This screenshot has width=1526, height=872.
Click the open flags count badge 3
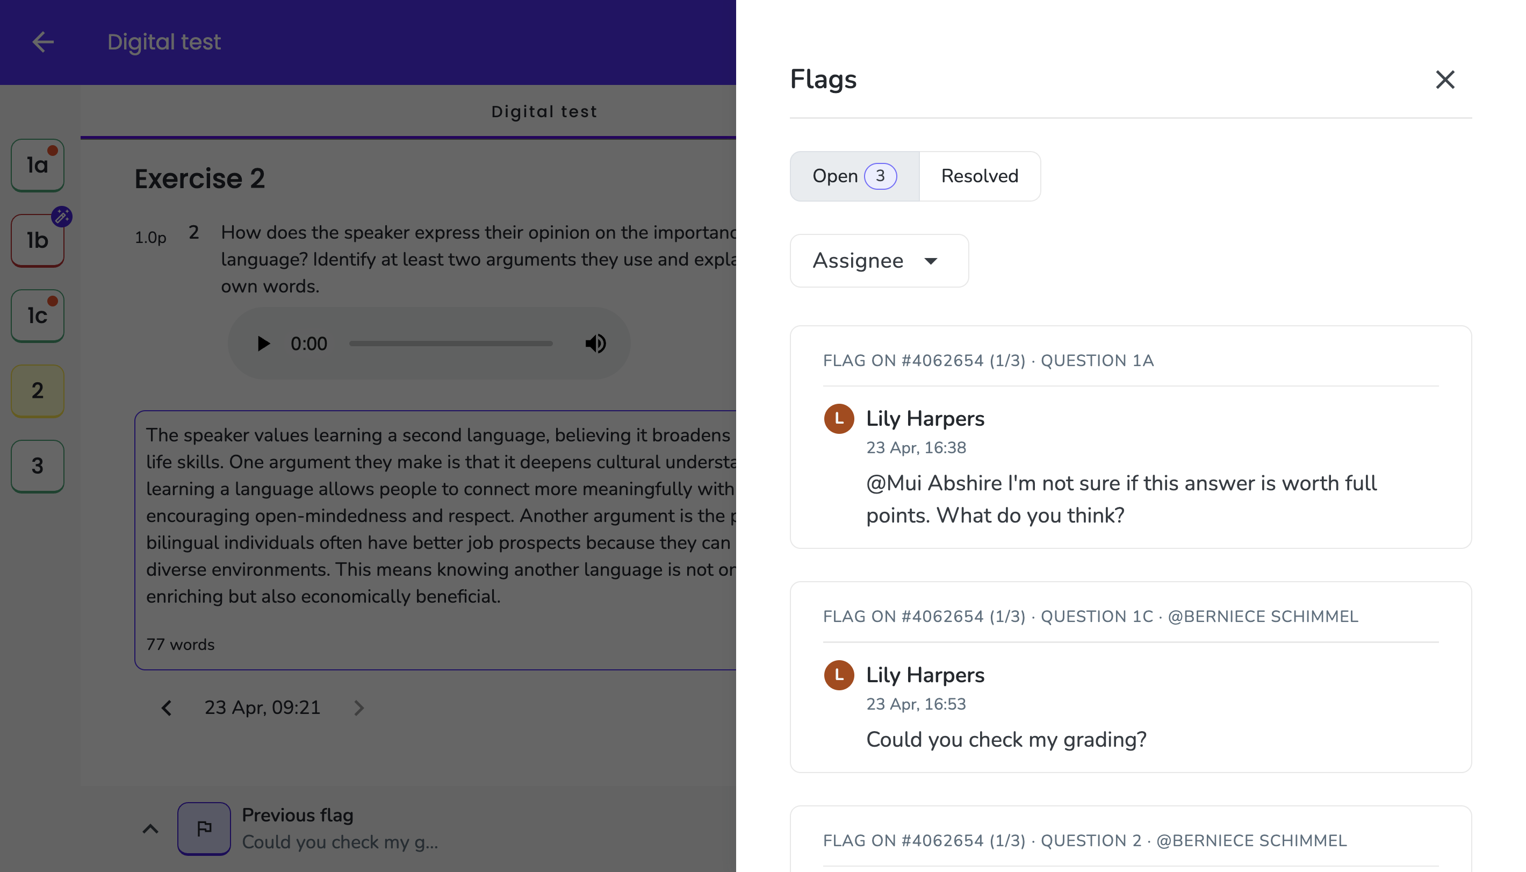pos(880,176)
